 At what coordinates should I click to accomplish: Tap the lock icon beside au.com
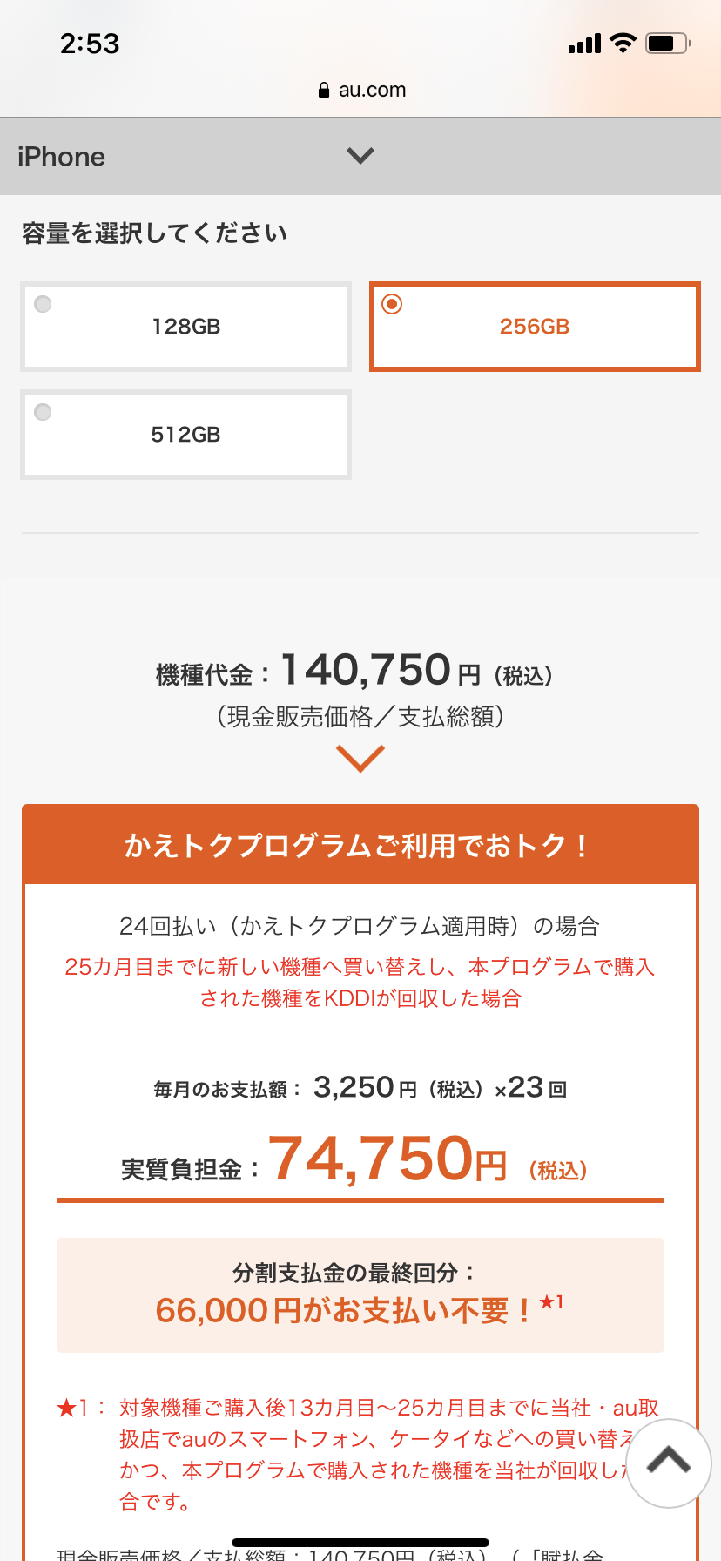click(324, 90)
